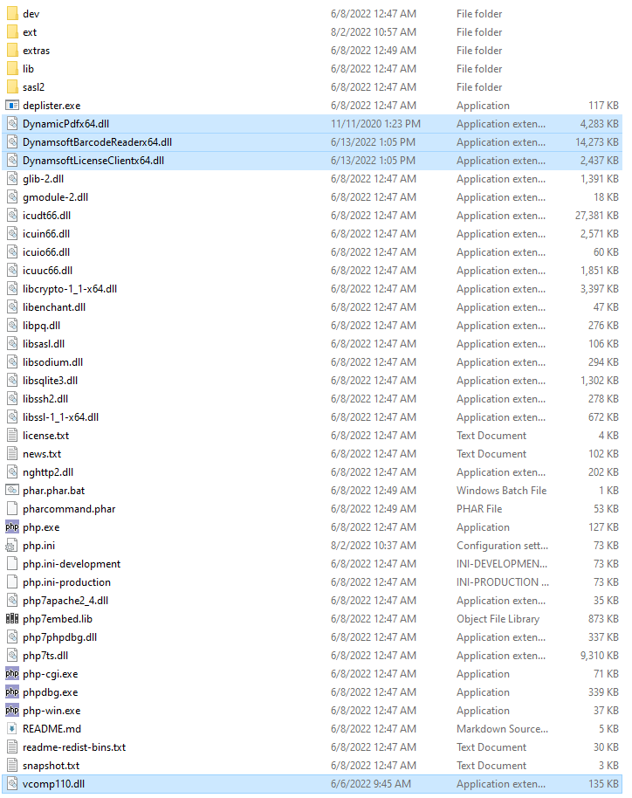Open the ext folder icon
This screenshot has width=632, height=798.
12,32
